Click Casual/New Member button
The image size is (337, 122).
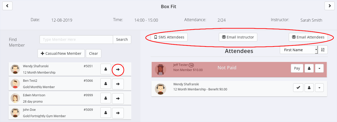click(61, 53)
